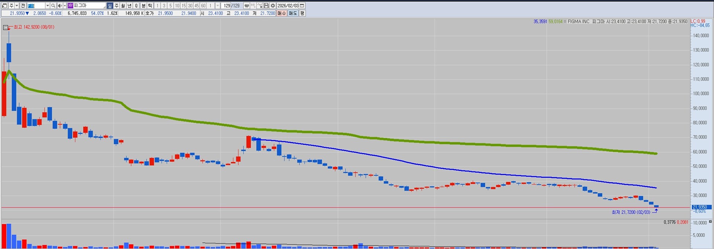This screenshot has width=714, height=249.
Task: Select the 일 daily chart period
Action: click(x=110, y=6)
